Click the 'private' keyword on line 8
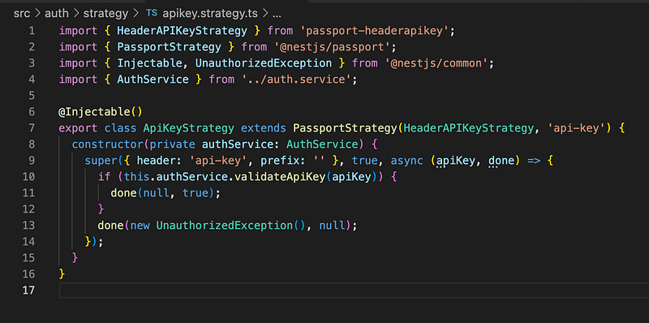649x323 pixels. pyautogui.click(x=172, y=144)
